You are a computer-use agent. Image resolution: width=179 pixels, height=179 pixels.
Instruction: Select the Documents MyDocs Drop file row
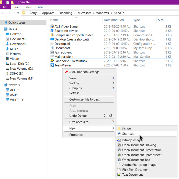111,48
